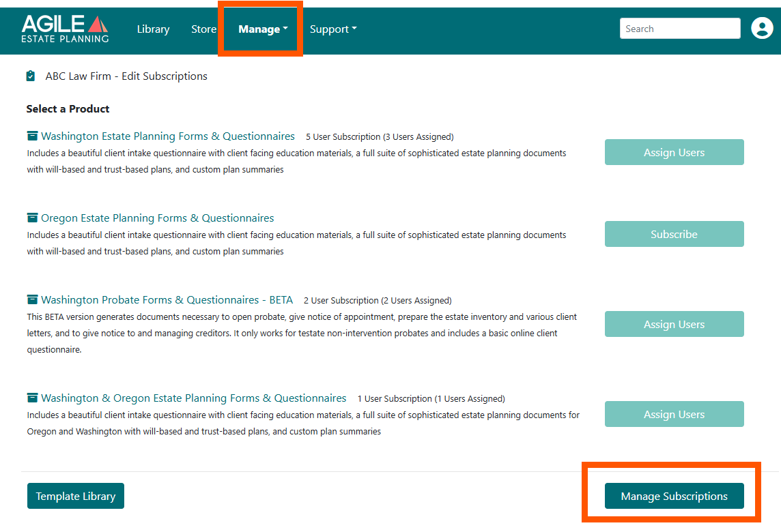781x532 pixels.
Task: Click archive icon next to Washington & Oregon Estate Planning
Action: click(x=32, y=398)
